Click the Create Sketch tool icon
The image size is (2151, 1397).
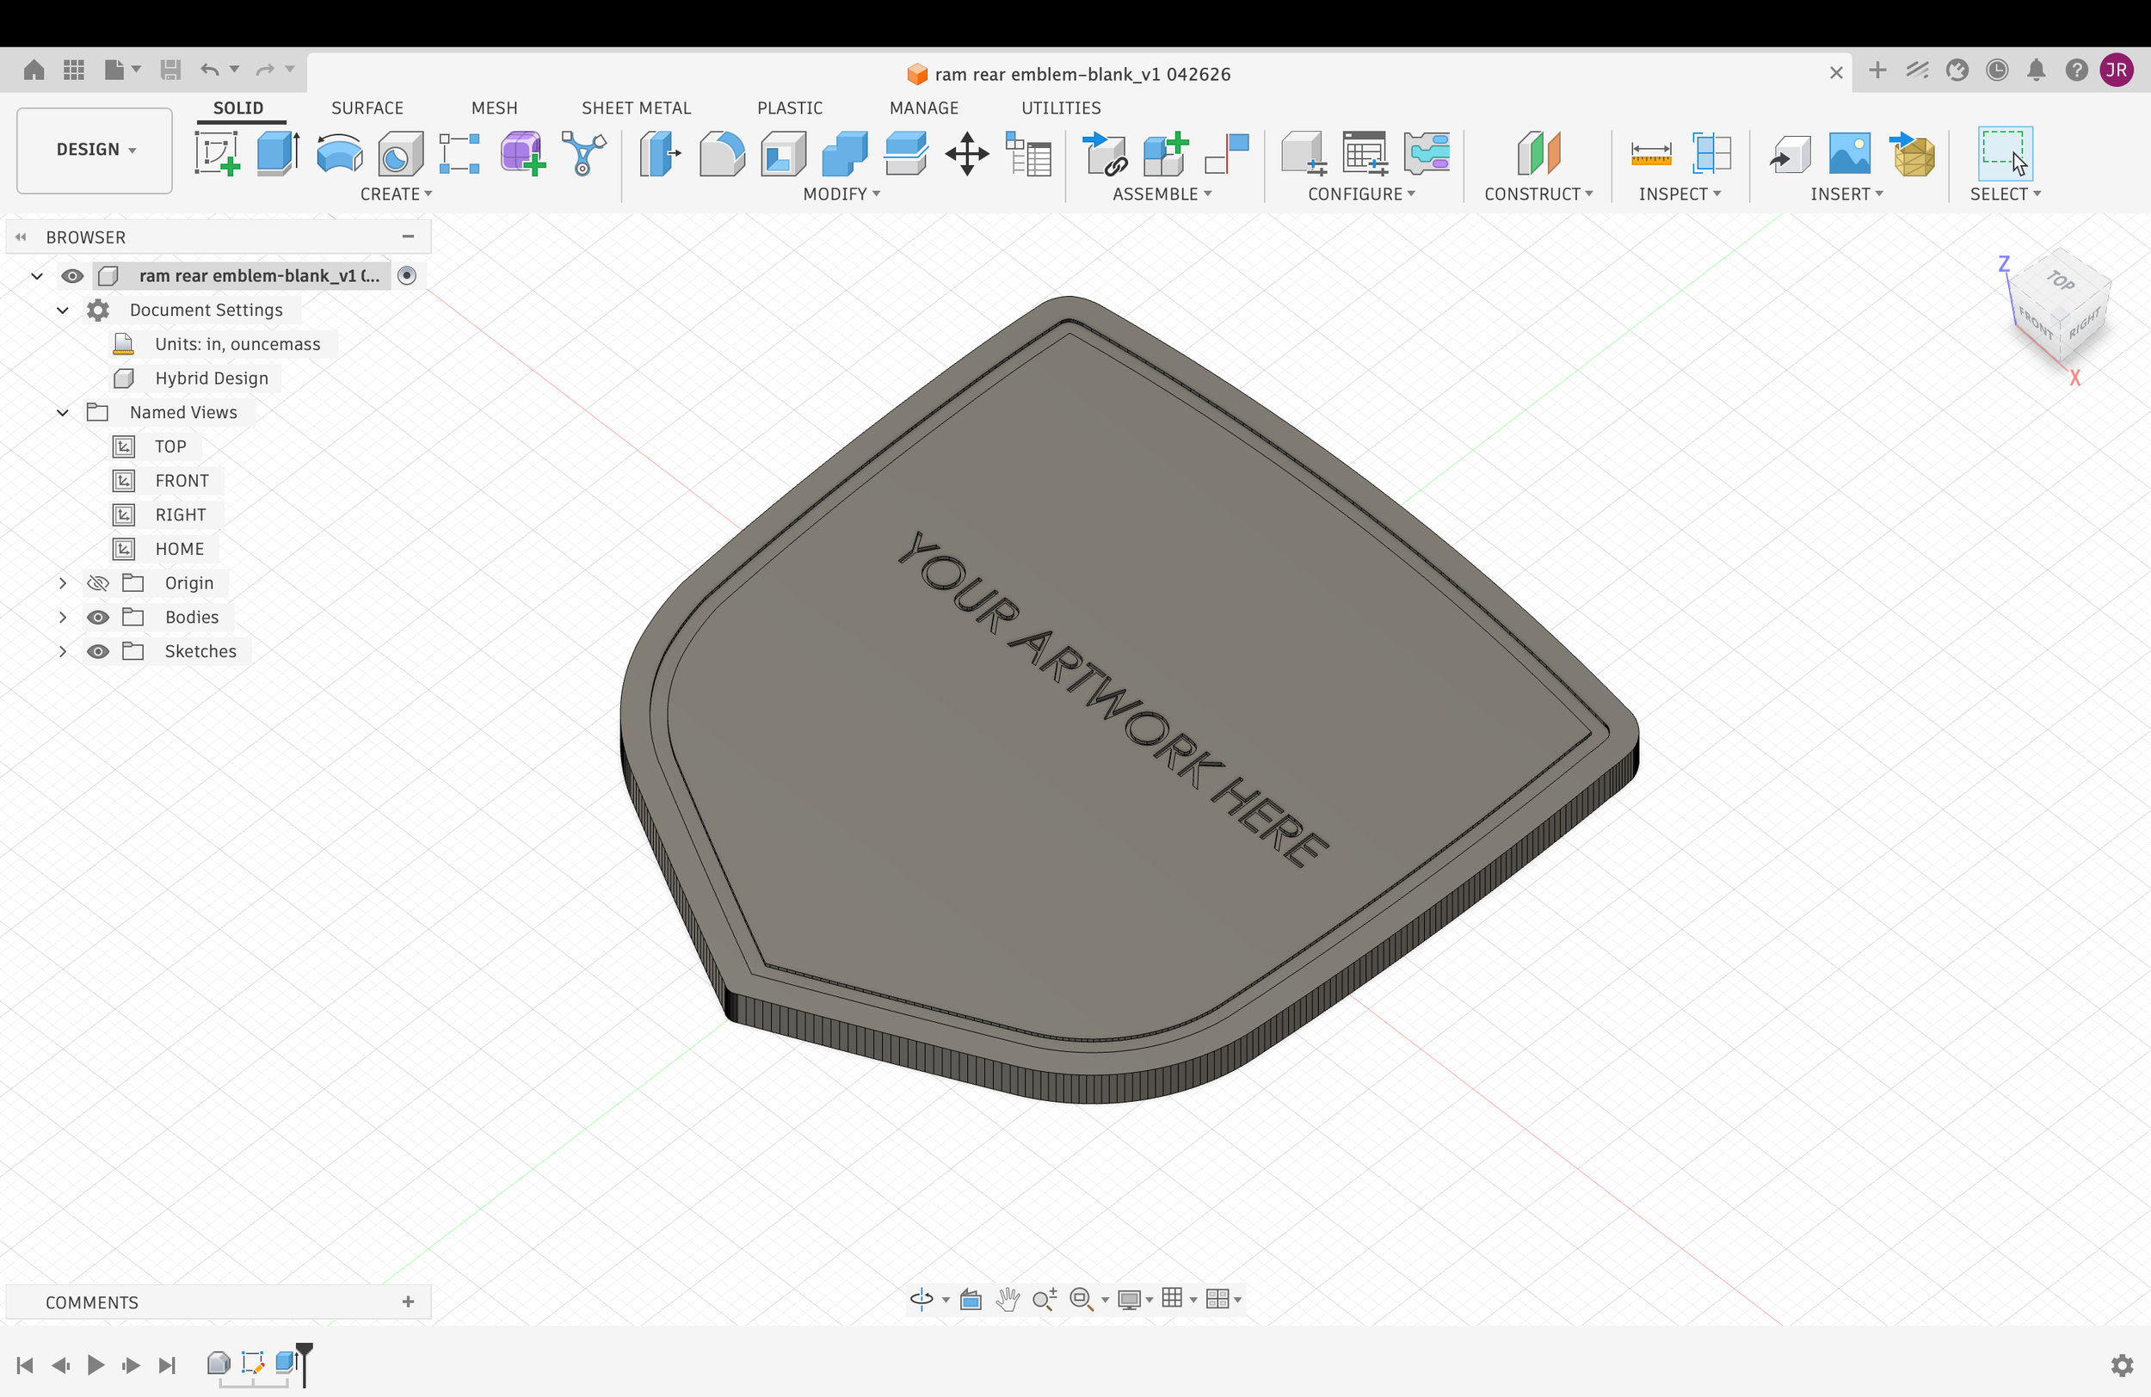[217, 153]
